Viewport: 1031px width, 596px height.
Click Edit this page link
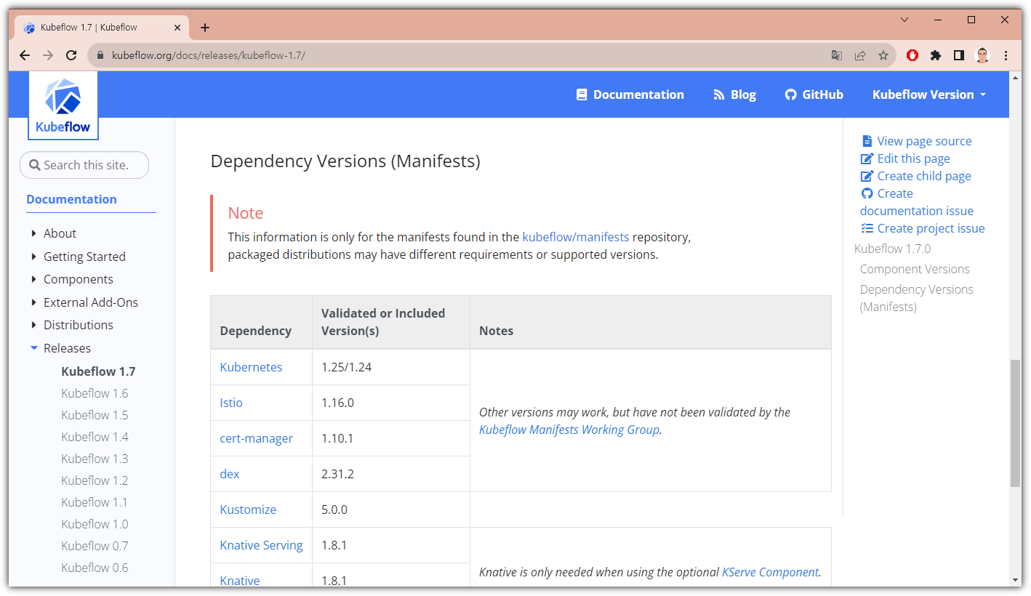pyautogui.click(x=905, y=158)
